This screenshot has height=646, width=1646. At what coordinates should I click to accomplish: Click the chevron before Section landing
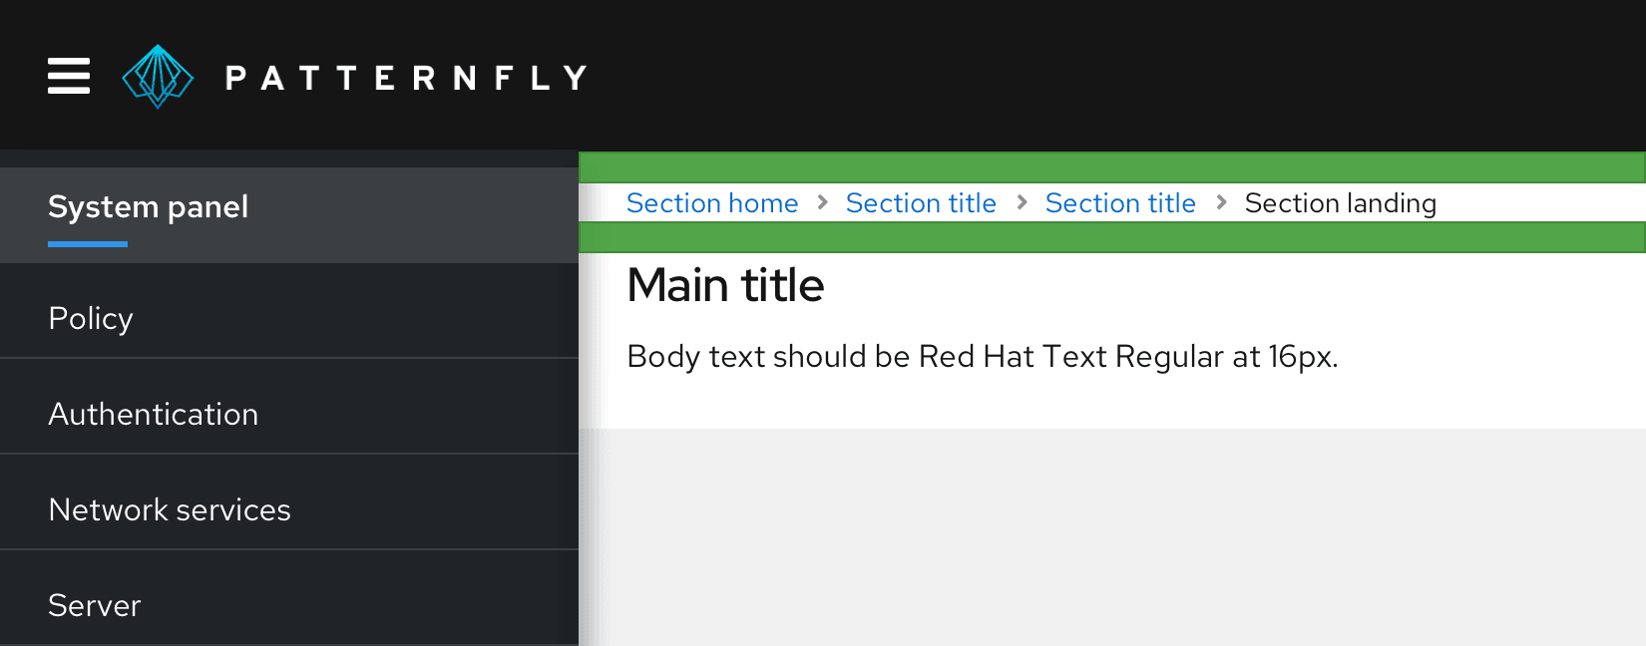tap(1221, 202)
